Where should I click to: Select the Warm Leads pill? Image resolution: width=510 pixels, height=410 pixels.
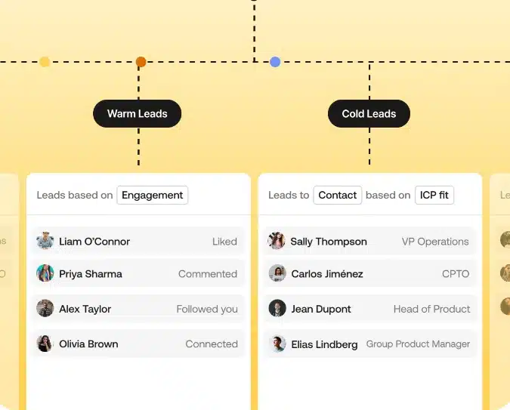[x=138, y=113]
